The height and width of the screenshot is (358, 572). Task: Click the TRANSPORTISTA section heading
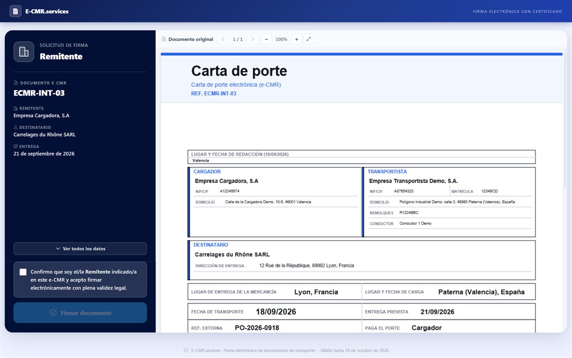pyautogui.click(x=387, y=171)
